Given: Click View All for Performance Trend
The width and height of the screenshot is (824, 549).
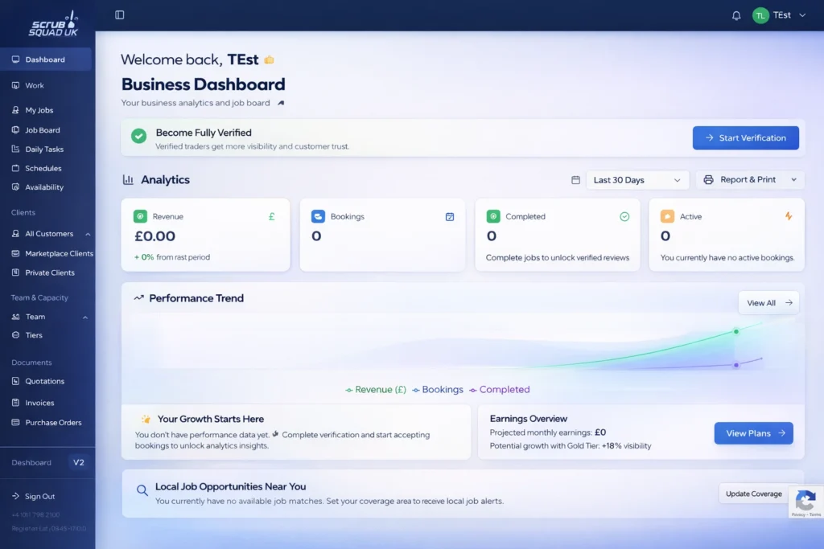Looking at the screenshot, I should click(768, 303).
